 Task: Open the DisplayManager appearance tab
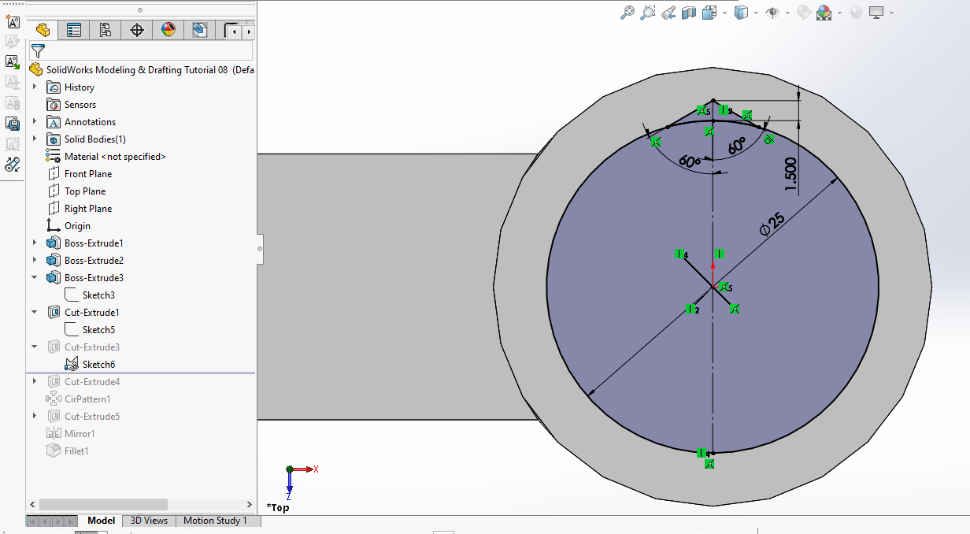pos(168,31)
